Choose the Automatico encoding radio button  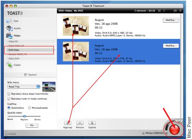pyautogui.click(x=9, y=108)
